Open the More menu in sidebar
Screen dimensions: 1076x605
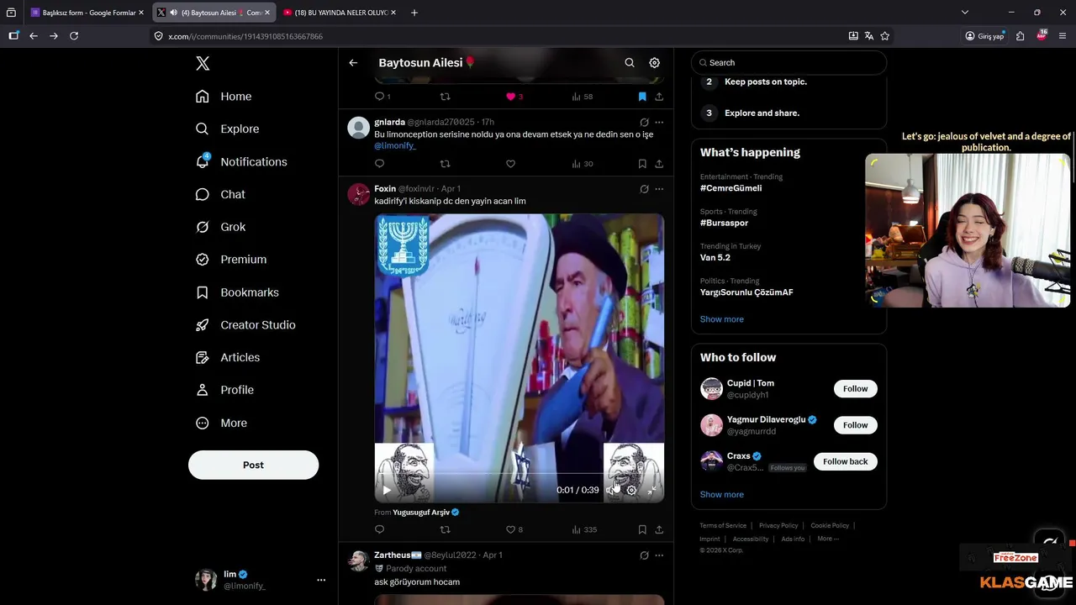[221, 423]
